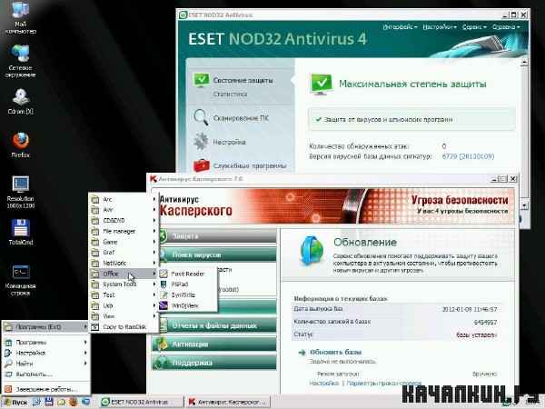Click the ESET red toolbox icon
The image size is (545, 409).
pyautogui.click(x=202, y=165)
